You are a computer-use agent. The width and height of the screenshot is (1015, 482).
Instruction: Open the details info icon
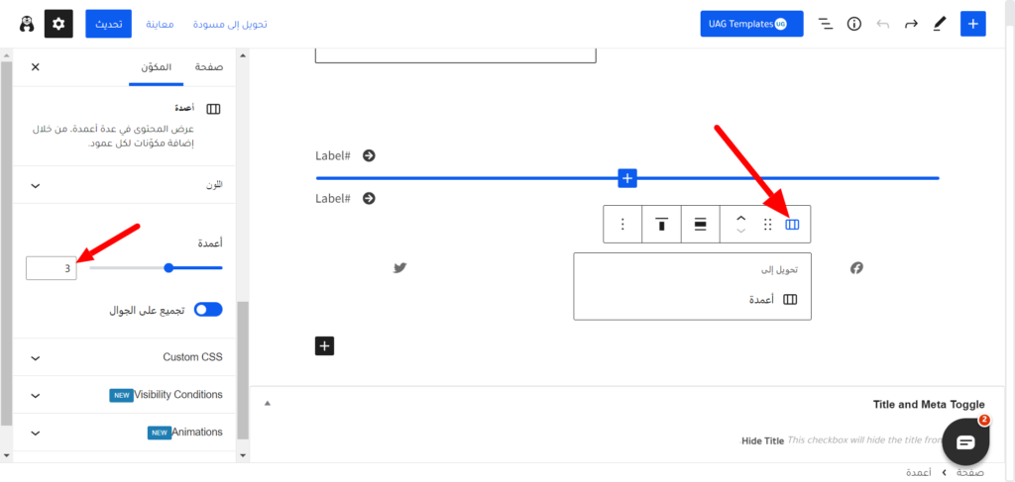click(x=853, y=24)
